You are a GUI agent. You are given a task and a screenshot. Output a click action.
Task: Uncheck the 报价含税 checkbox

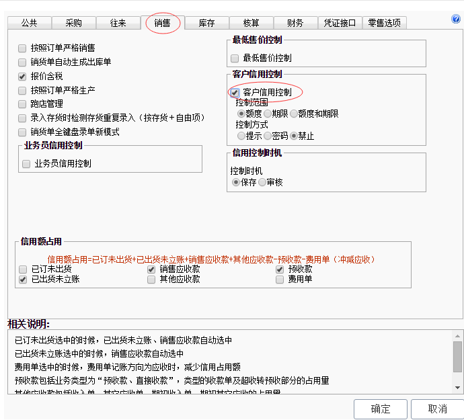point(23,77)
